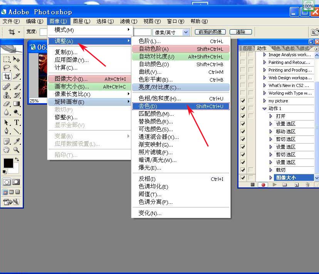Expand the 'Working with Type' action set

(x=264, y=93)
